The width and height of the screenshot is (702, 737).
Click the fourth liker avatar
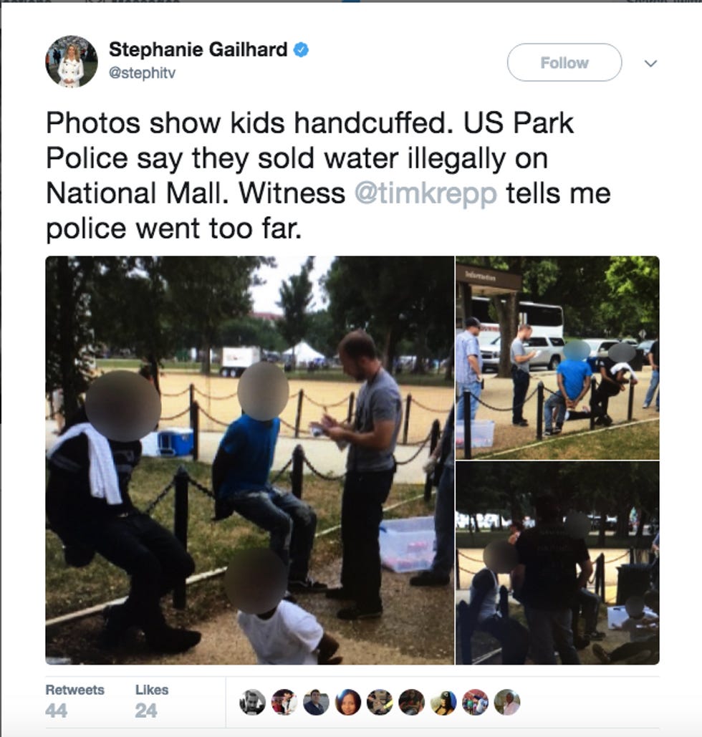click(x=348, y=702)
